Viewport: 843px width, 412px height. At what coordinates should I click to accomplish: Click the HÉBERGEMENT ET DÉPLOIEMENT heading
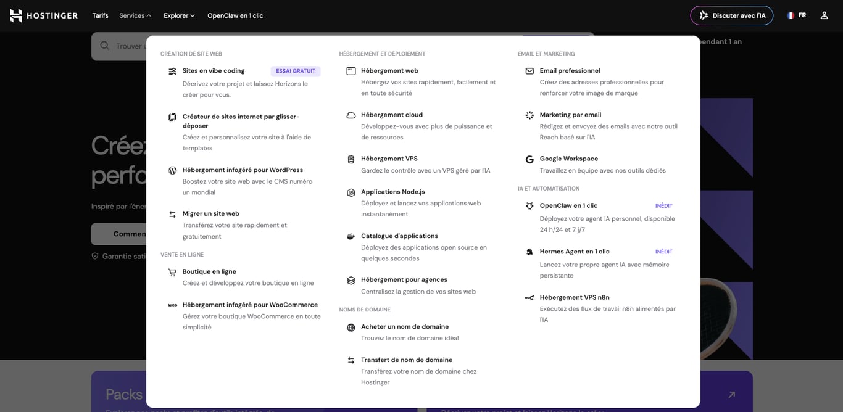(x=382, y=54)
